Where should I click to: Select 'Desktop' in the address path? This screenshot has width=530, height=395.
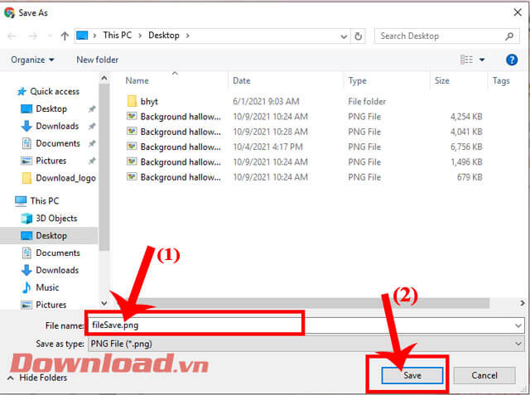pyautogui.click(x=164, y=35)
